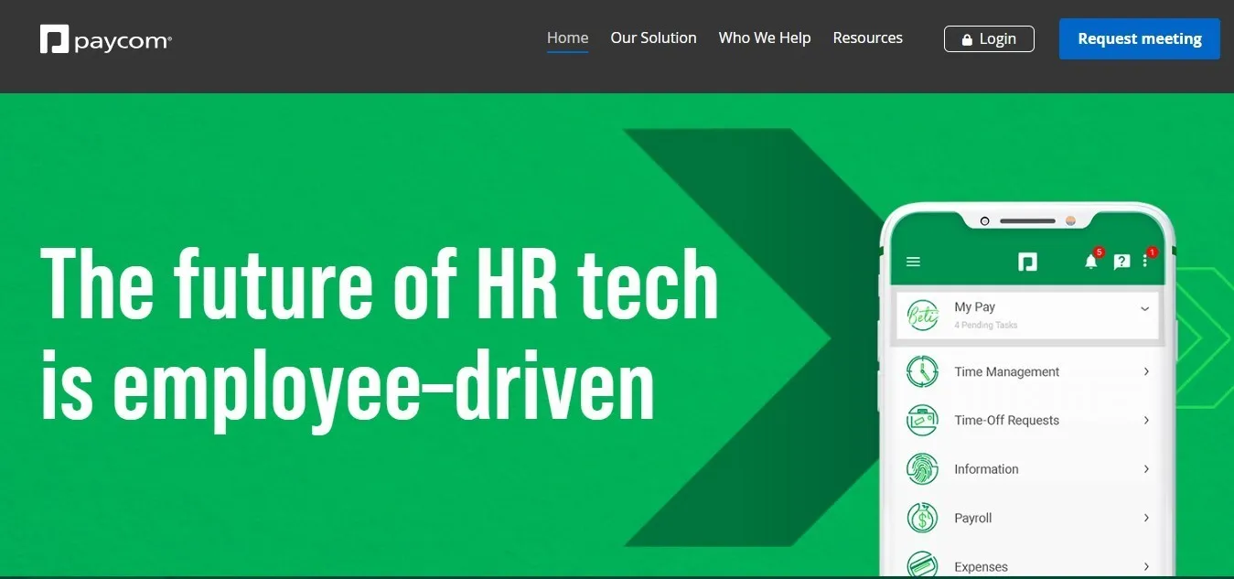Expand the Expenses row arrow
Screen dimensions: 1234x579
pos(1146,566)
